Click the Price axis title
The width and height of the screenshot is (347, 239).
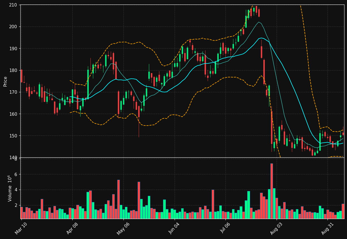(5, 81)
